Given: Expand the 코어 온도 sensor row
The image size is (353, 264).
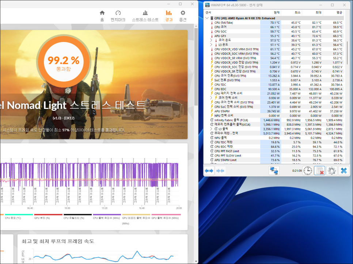Looking at the screenshot, I should click(211, 40).
